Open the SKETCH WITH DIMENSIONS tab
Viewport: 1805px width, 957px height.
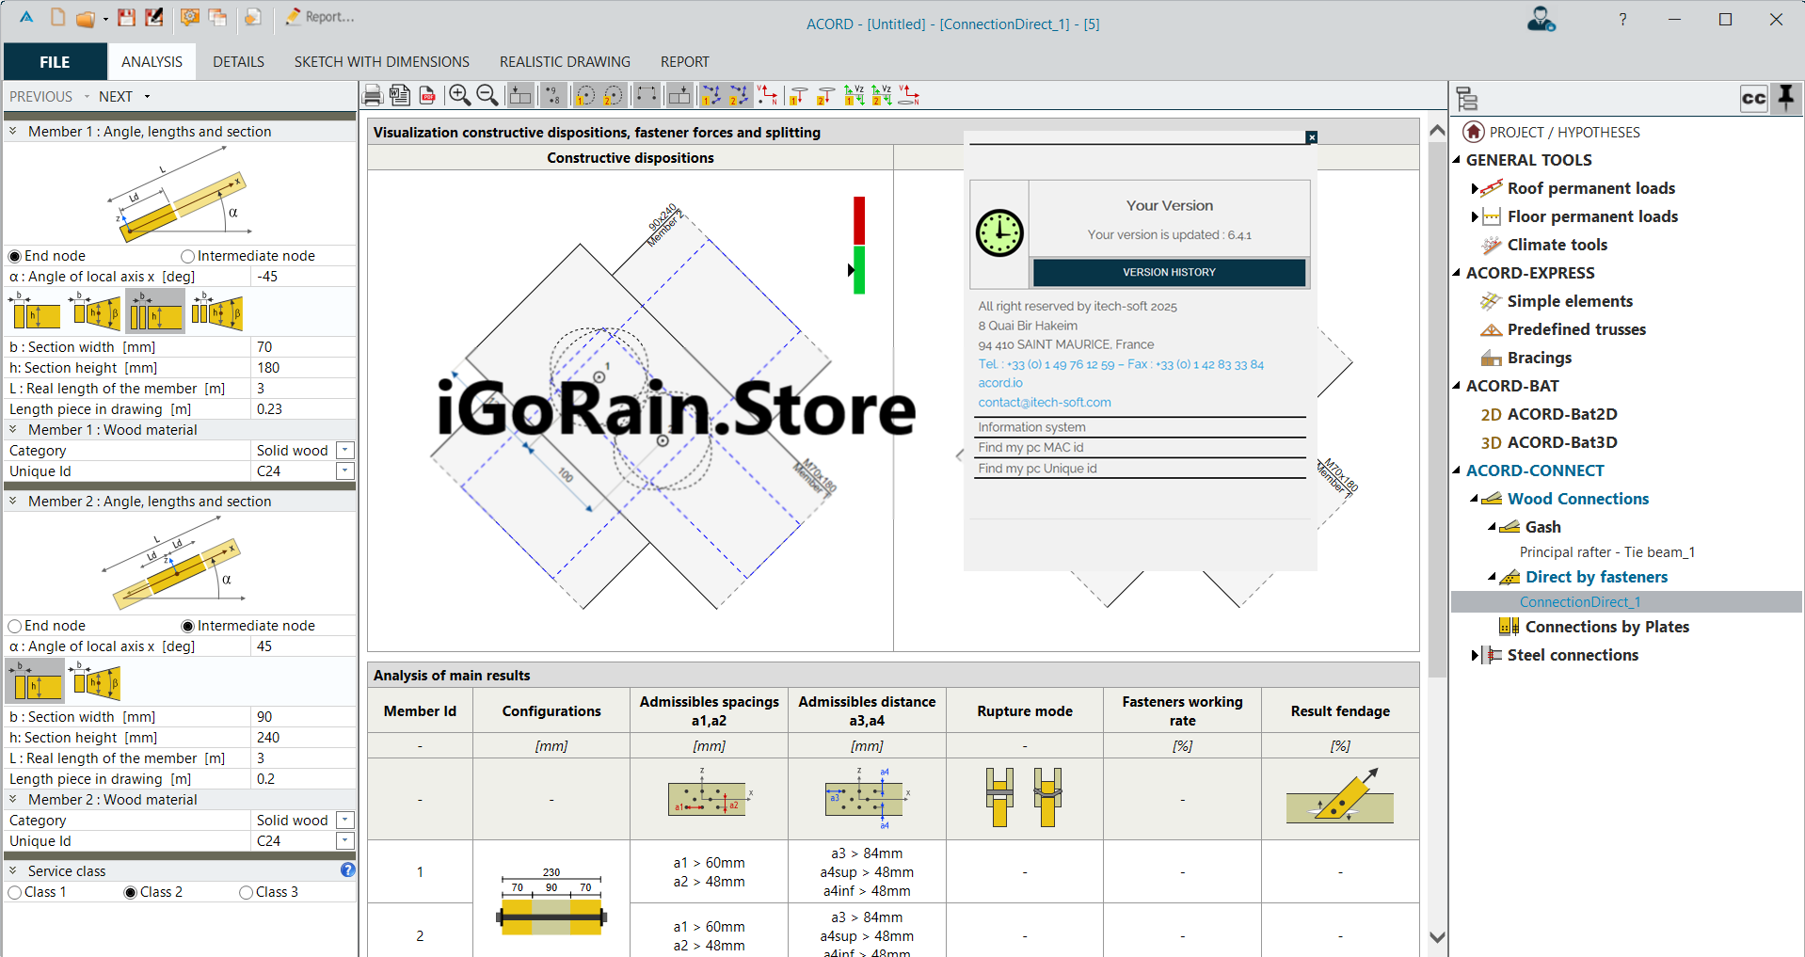(381, 62)
